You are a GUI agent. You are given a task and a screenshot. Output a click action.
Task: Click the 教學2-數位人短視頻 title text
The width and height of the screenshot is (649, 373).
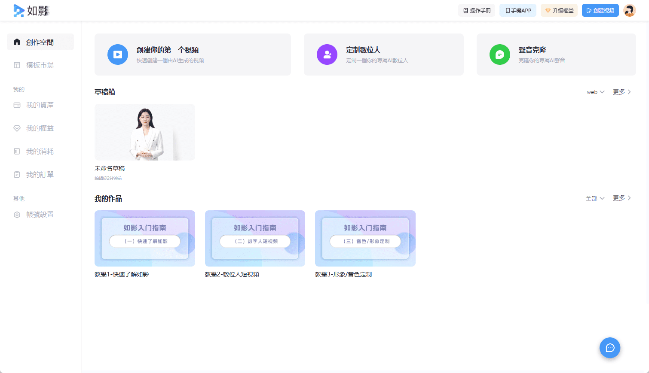(x=232, y=274)
